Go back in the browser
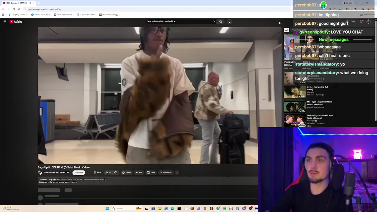Screen dimensions: 377x212 pos(3,9)
